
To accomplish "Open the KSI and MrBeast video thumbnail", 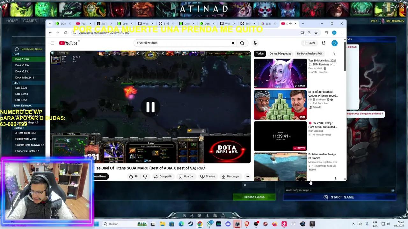I will (x=280, y=105).
